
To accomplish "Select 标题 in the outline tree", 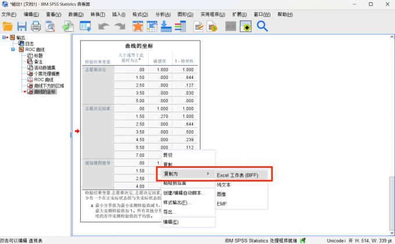I will [x=38, y=56].
